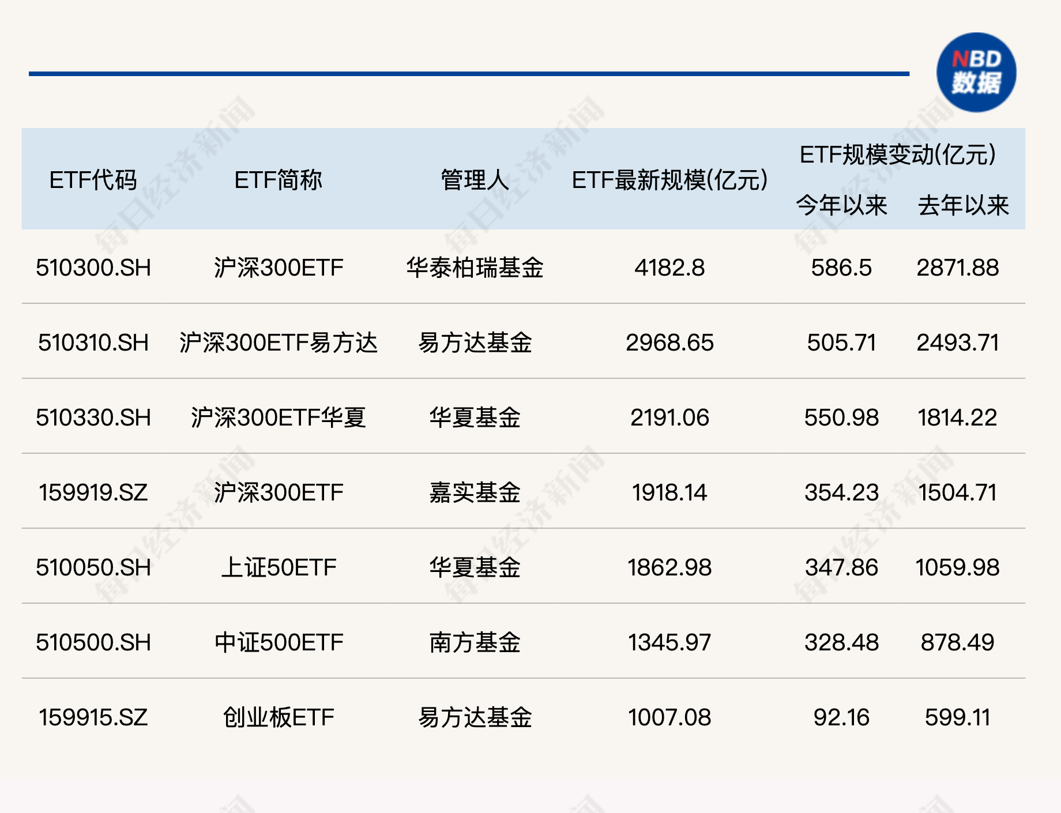1061x813 pixels.
Task: Click the manager 华泰柏瑞基金
Action: pyautogui.click(x=475, y=268)
